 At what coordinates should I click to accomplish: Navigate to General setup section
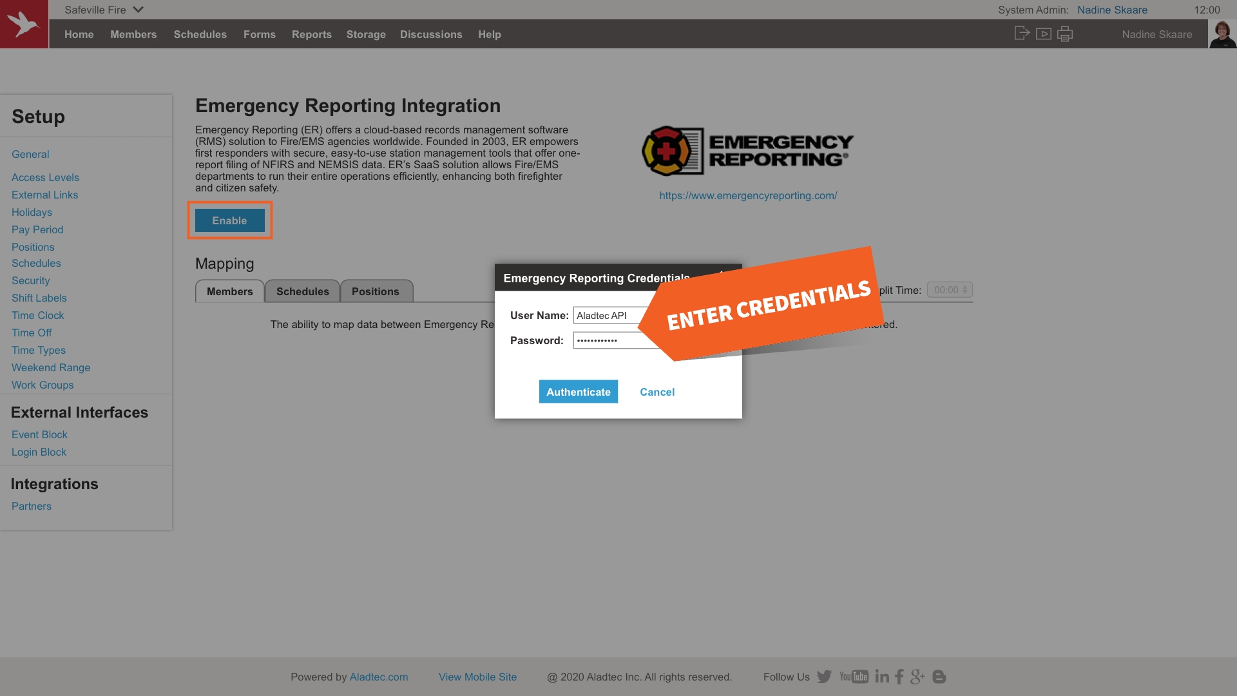coord(30,154)
